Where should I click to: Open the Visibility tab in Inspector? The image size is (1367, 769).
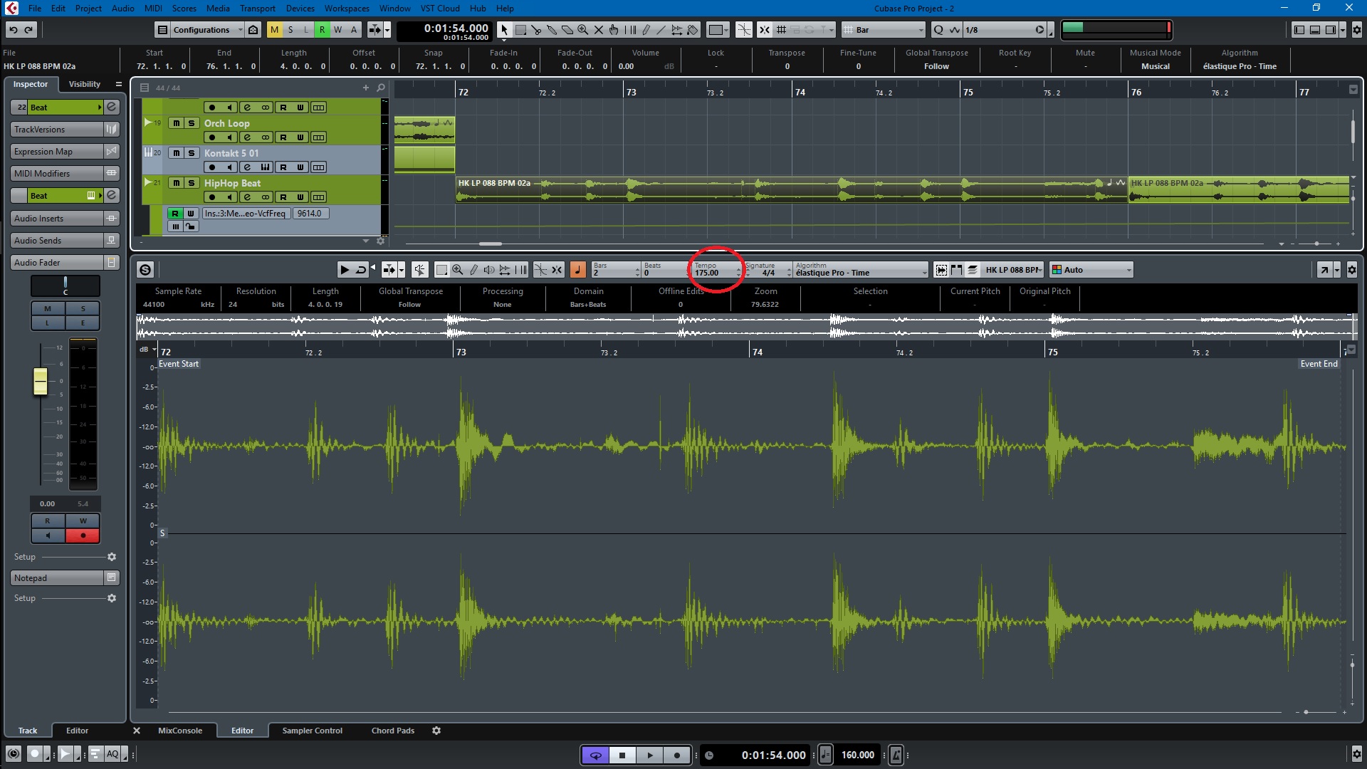pyautogui.click(x=84, y=84)
